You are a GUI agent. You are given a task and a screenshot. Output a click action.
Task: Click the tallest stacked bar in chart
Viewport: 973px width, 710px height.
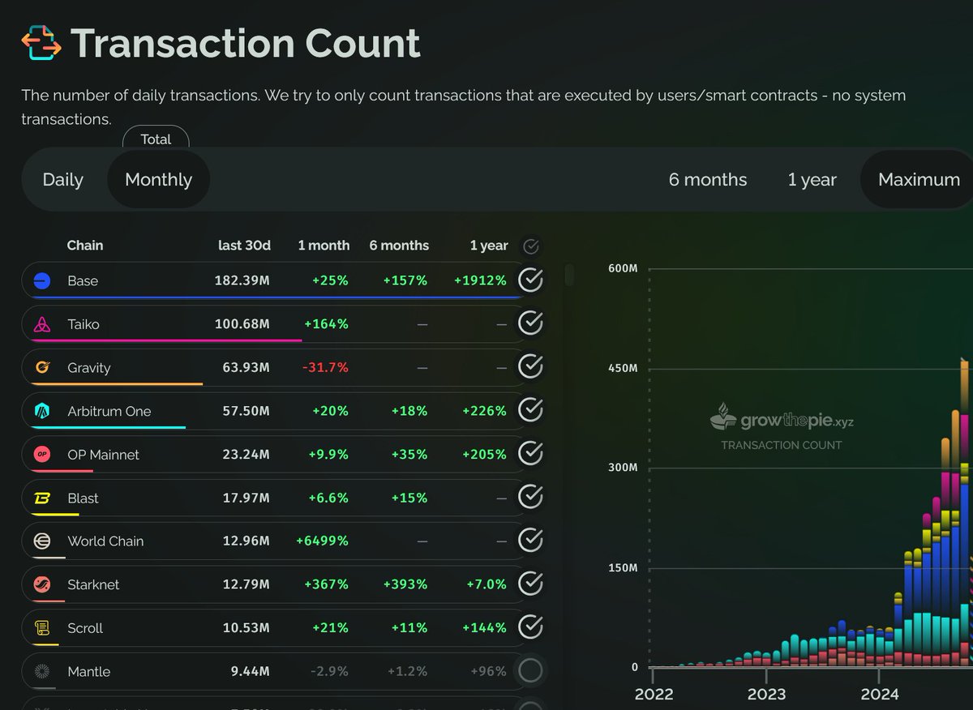965,513
